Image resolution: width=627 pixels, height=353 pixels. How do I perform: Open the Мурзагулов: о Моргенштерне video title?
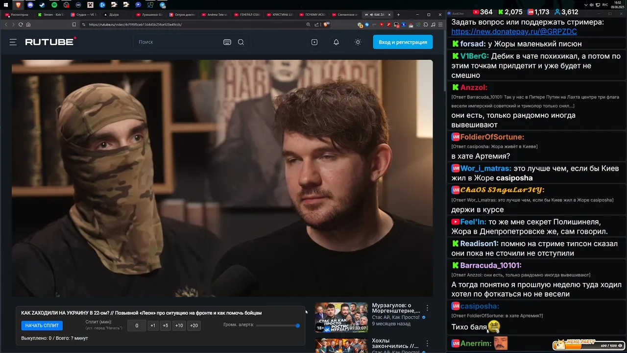point(396,308)
